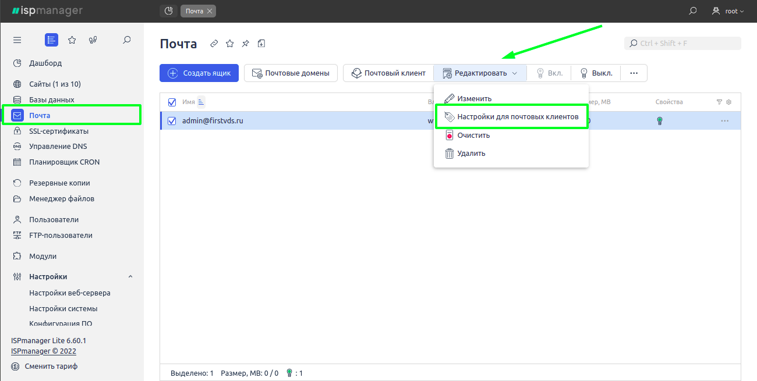Click Сменить тариф link
757x381 pixels.
click(51, 366)
